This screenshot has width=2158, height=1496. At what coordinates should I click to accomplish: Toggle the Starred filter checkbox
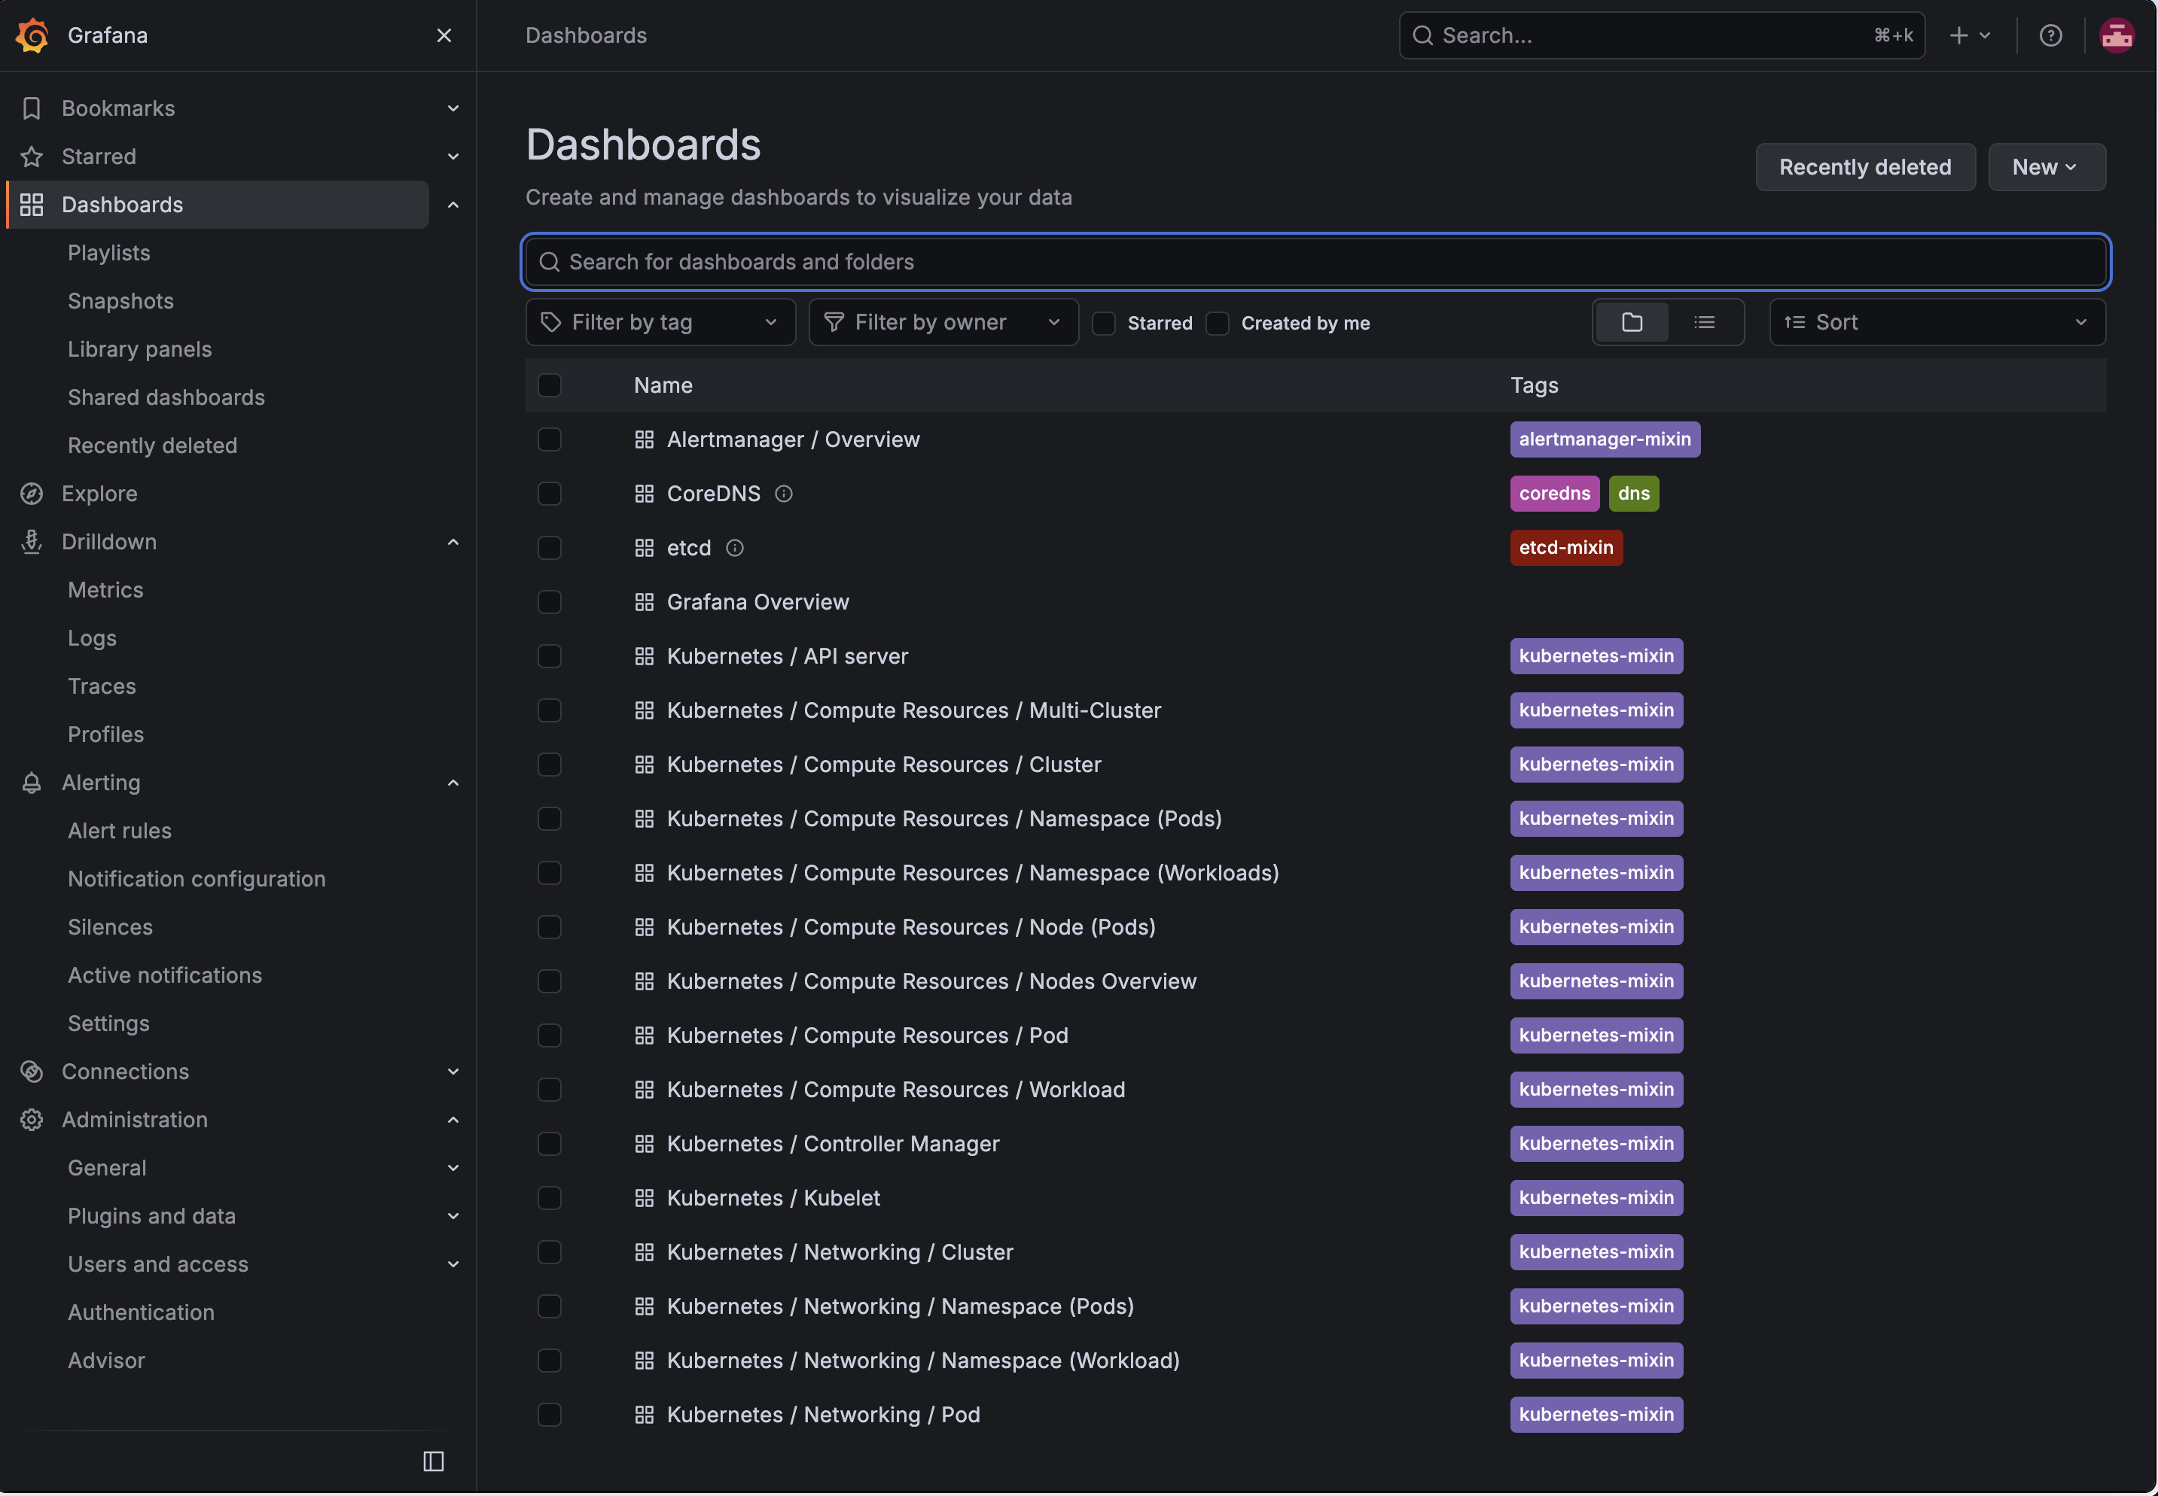[x=1104, y=324]
